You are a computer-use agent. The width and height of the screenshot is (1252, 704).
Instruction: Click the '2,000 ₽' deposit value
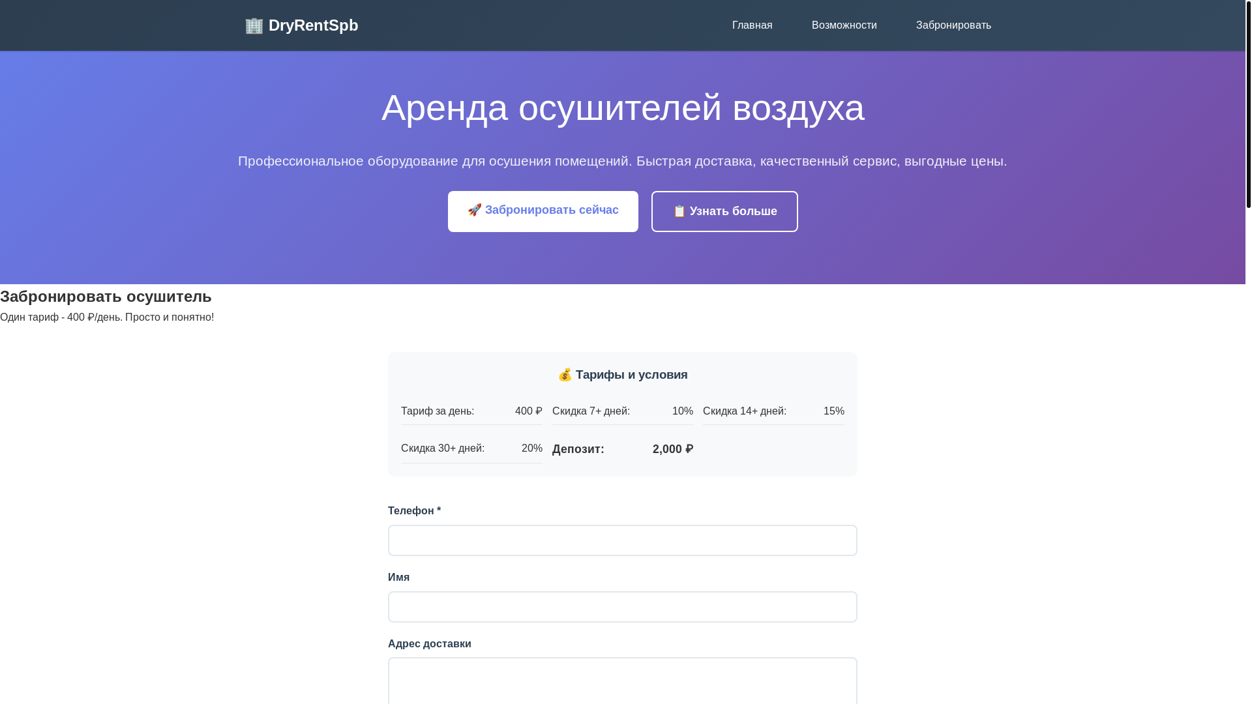673,449
